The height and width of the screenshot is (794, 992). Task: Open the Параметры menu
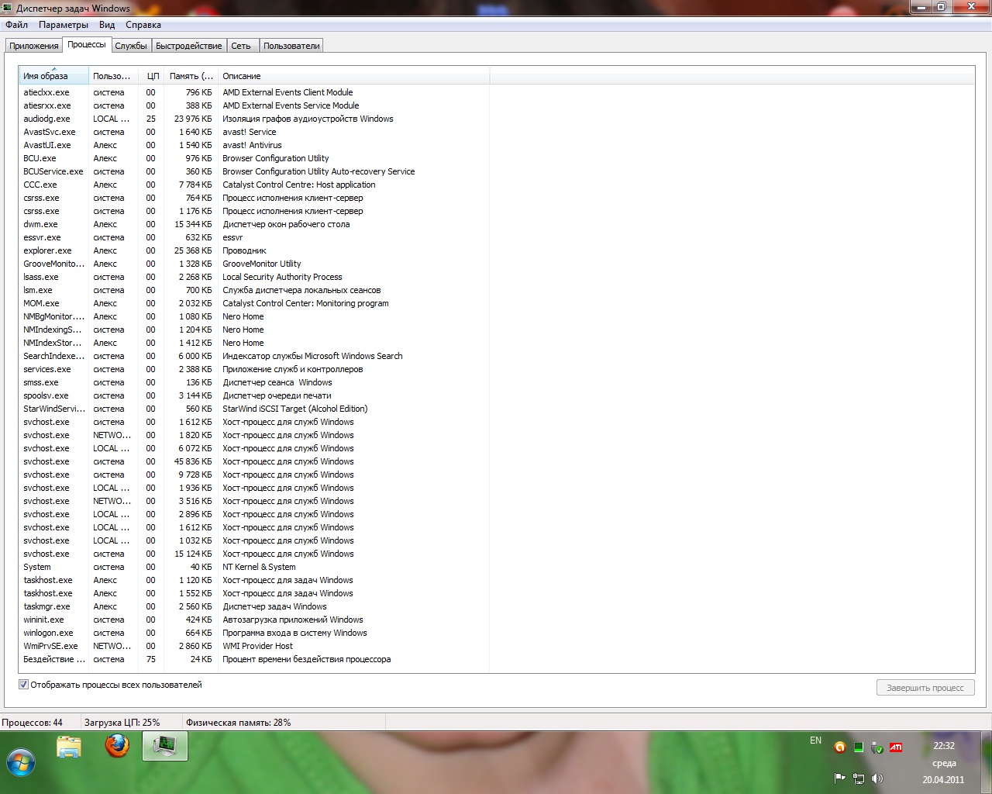coord(64,25)
